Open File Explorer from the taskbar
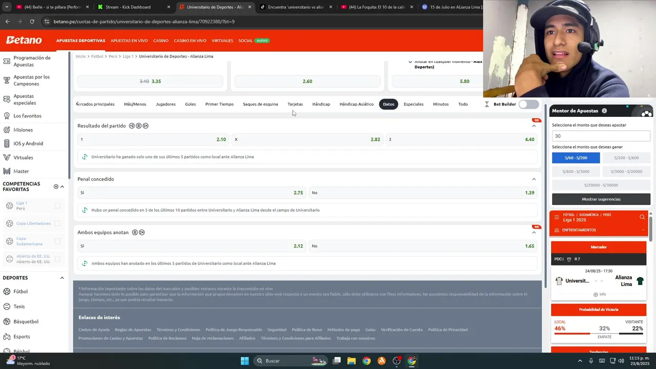Screen dimensions: 656x369 [x=352, y=361]
